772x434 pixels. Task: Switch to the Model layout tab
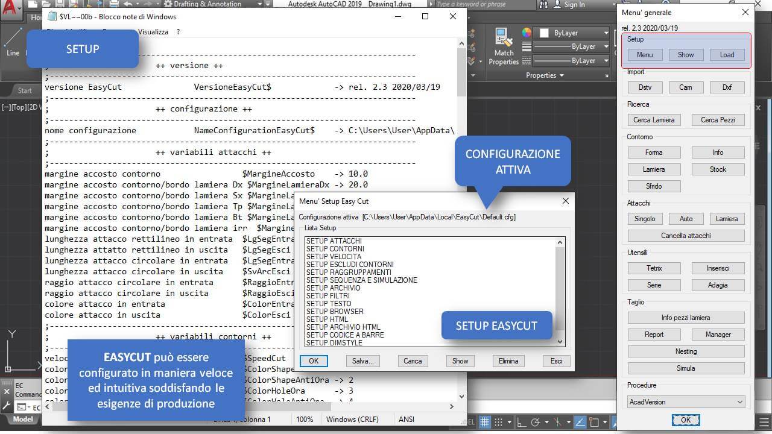click(x=23, y=419)
